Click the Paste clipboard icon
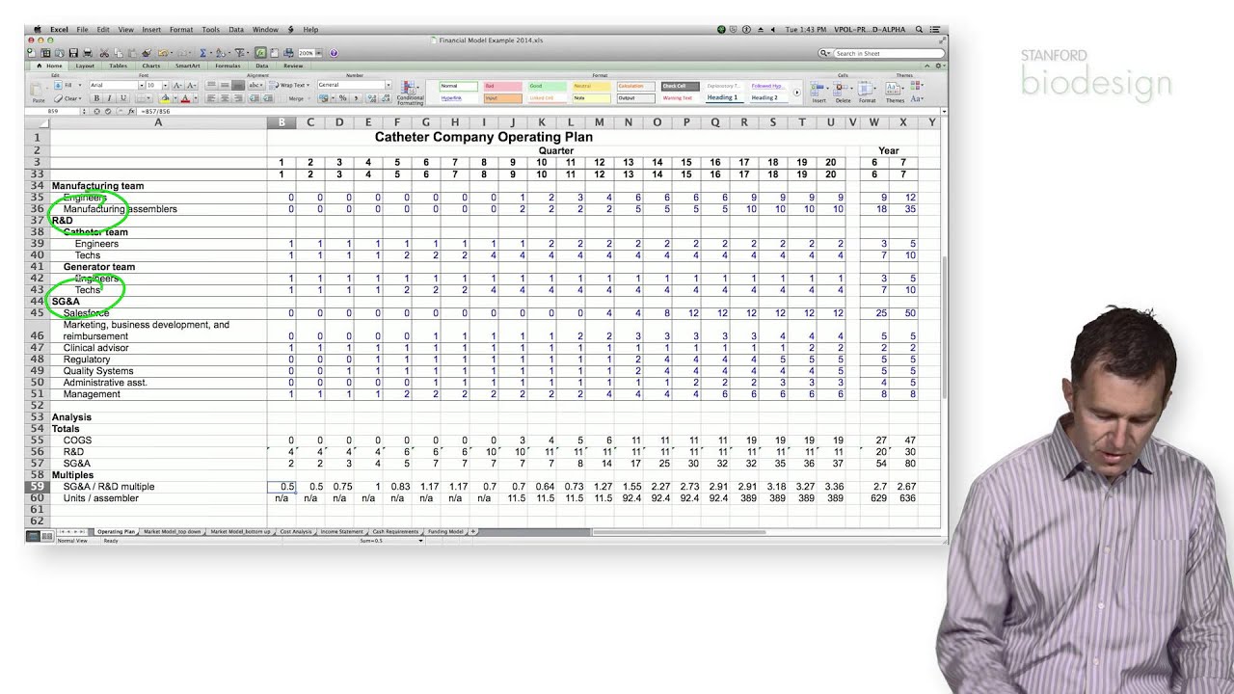Image resolution: width=1234 pixels, height=694 pixels. click(x=37, y=90)
